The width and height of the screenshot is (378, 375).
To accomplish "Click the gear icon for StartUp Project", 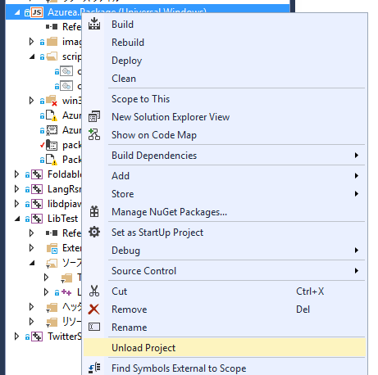I will pos(94,233).
